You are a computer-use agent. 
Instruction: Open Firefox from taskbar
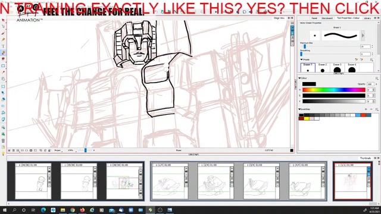pyautogui.click(x=82, y=210)
